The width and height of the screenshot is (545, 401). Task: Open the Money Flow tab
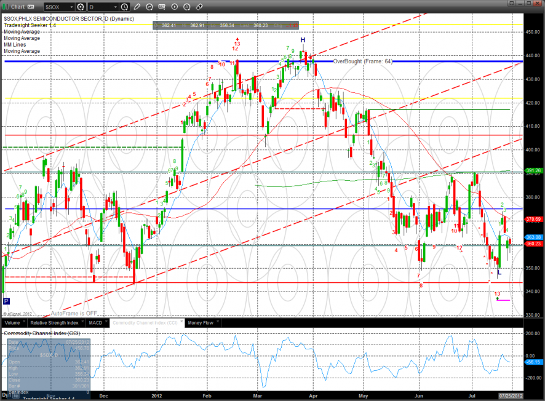pyautogui.click(x=201, y=323)
